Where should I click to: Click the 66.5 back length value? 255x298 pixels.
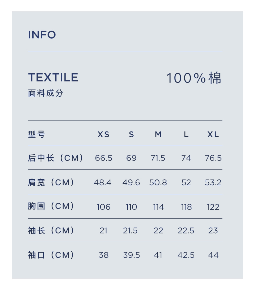(x=104, y=158)
